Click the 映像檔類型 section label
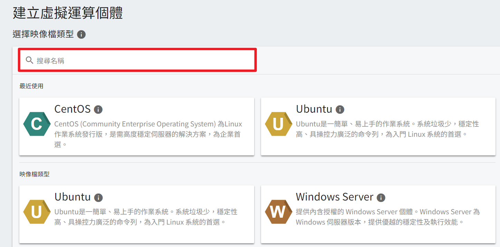500x247 pixels. tap(35, 174)
